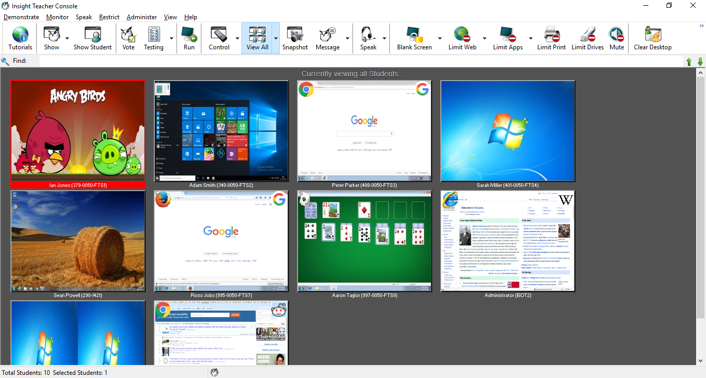
Task: Click Solitaire cards icon on Aaron Taylor thumbnail
Action: pos(306,199)
